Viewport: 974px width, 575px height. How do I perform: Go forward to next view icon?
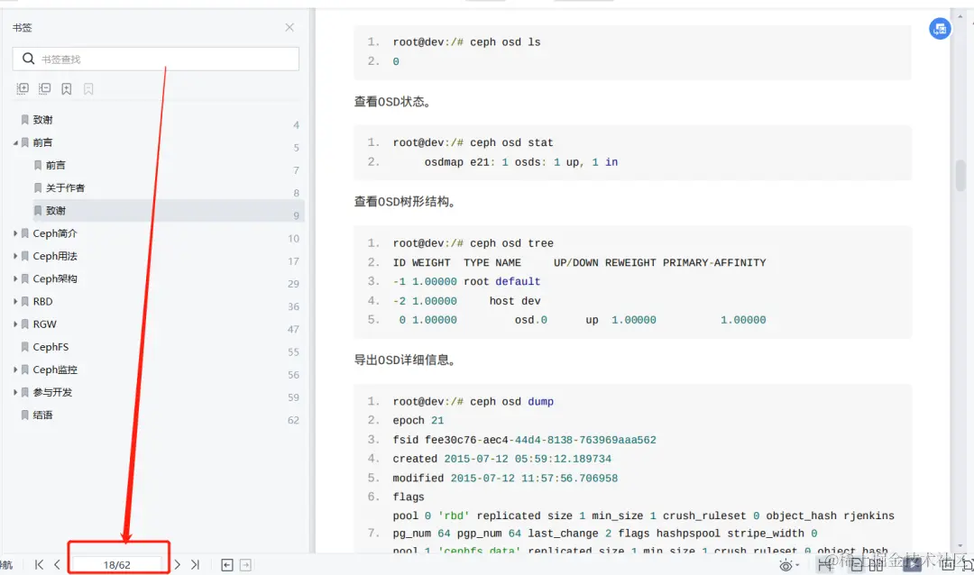click(x=246, y=564)
